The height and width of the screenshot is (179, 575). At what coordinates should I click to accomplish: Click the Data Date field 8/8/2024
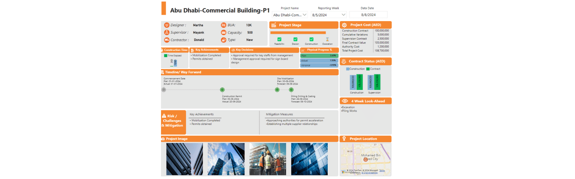tap(368, 15)
